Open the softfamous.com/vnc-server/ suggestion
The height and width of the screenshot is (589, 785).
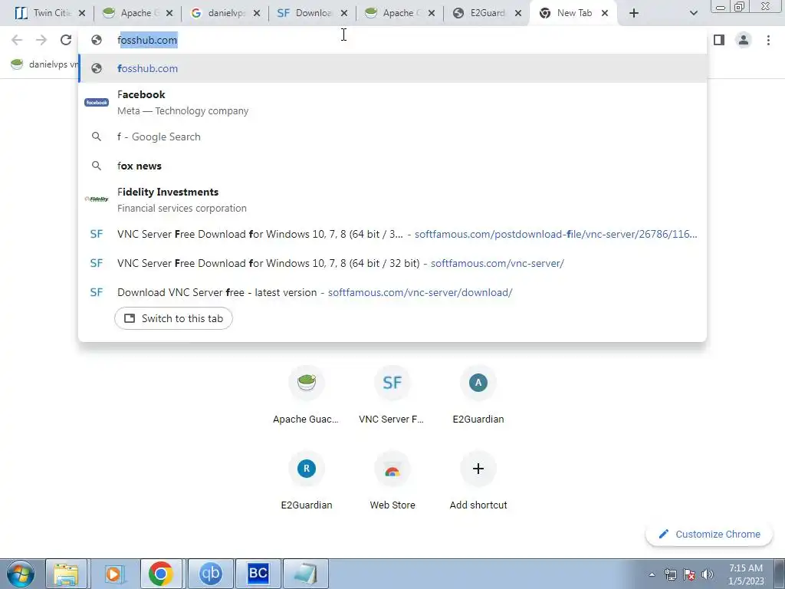pyautogui.click(x=392, y=263)
